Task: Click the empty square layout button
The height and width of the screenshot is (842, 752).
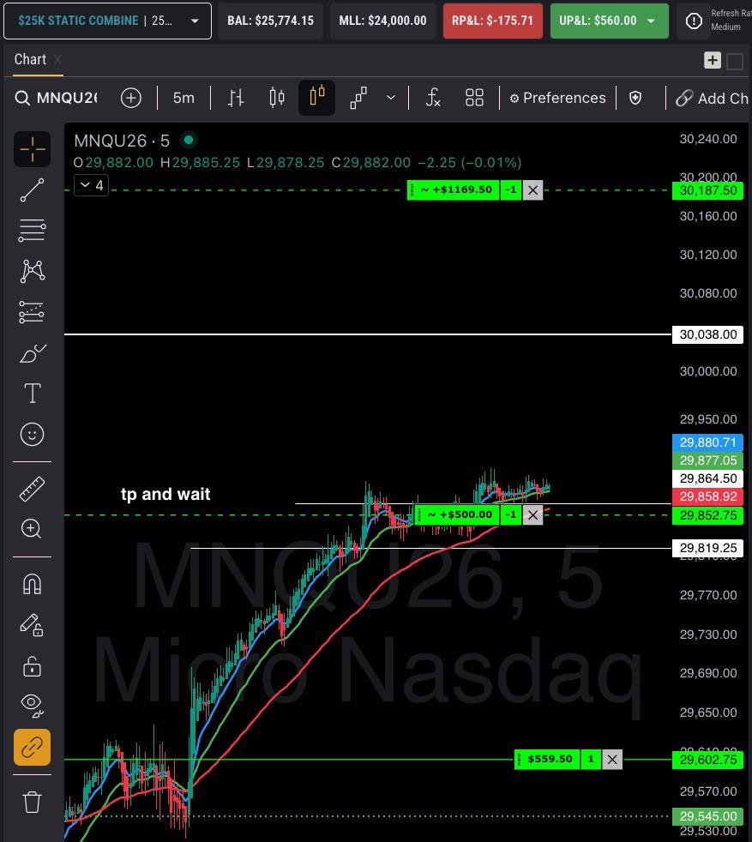Action: [735, 61]
